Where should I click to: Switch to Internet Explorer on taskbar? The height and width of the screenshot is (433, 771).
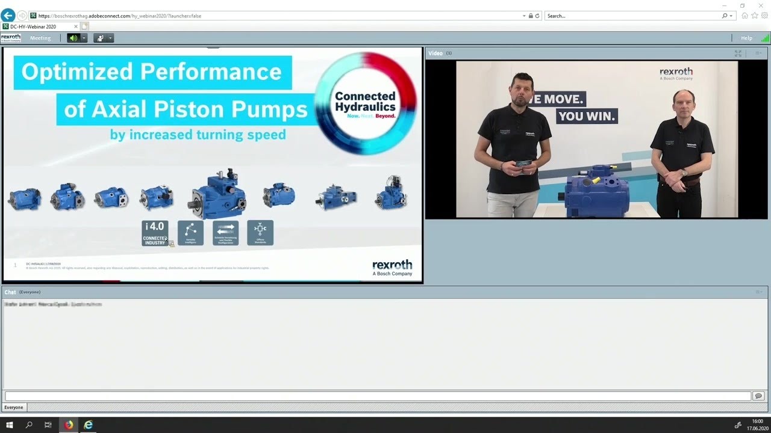point(88,425)
